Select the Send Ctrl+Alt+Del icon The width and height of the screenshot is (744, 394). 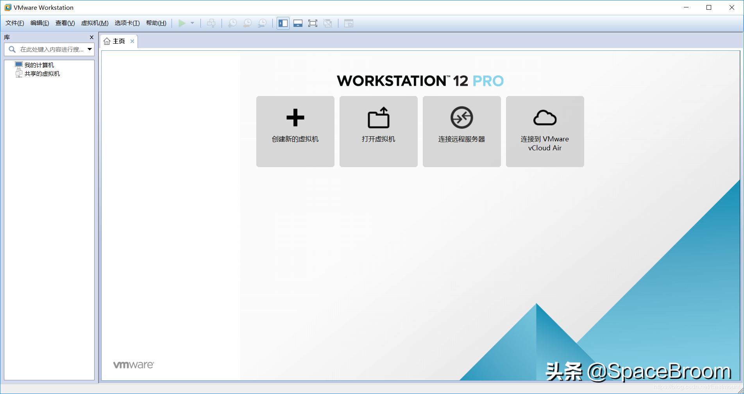pyautogui.click(x=211, y=23)
